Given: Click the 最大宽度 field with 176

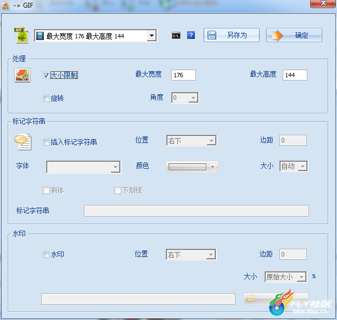Looking at the screenshot, I should pyautogui.click(x=183, y=75).
